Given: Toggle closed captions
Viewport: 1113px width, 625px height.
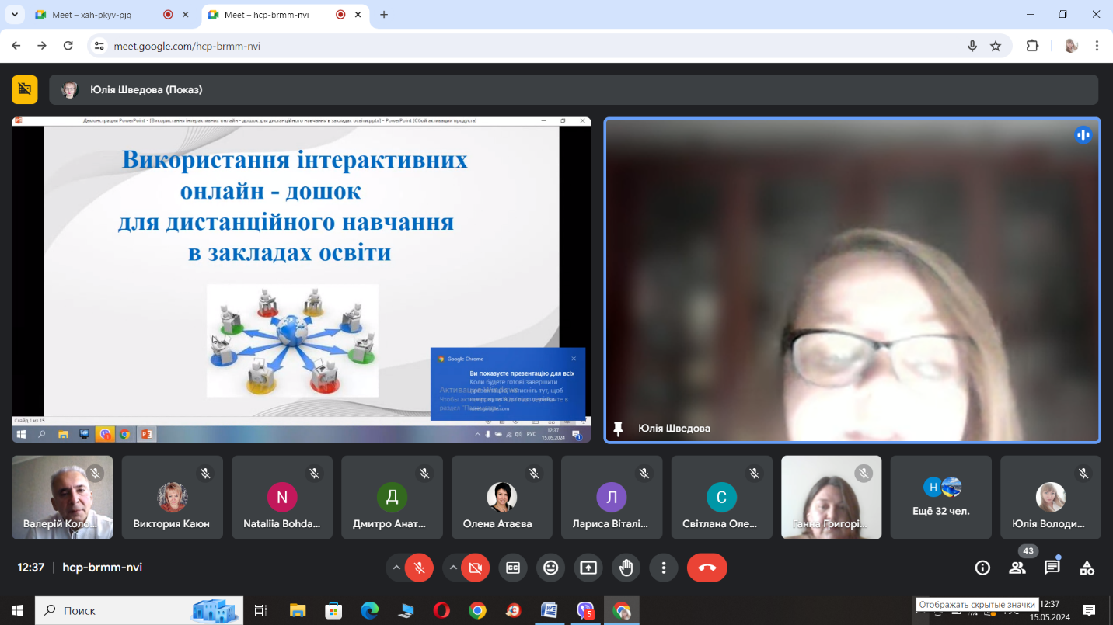Looking at the screenshot, I should tap(513, 568).
